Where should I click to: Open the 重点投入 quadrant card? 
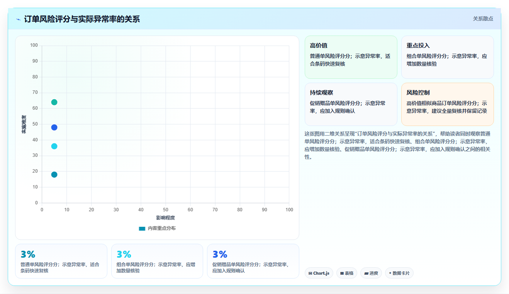pos(448,57)
